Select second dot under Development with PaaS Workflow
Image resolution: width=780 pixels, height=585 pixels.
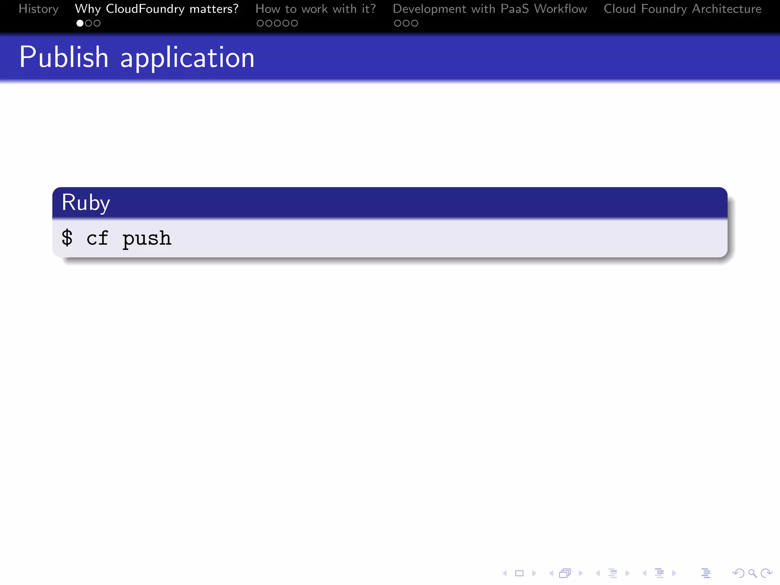click(406, 23)
